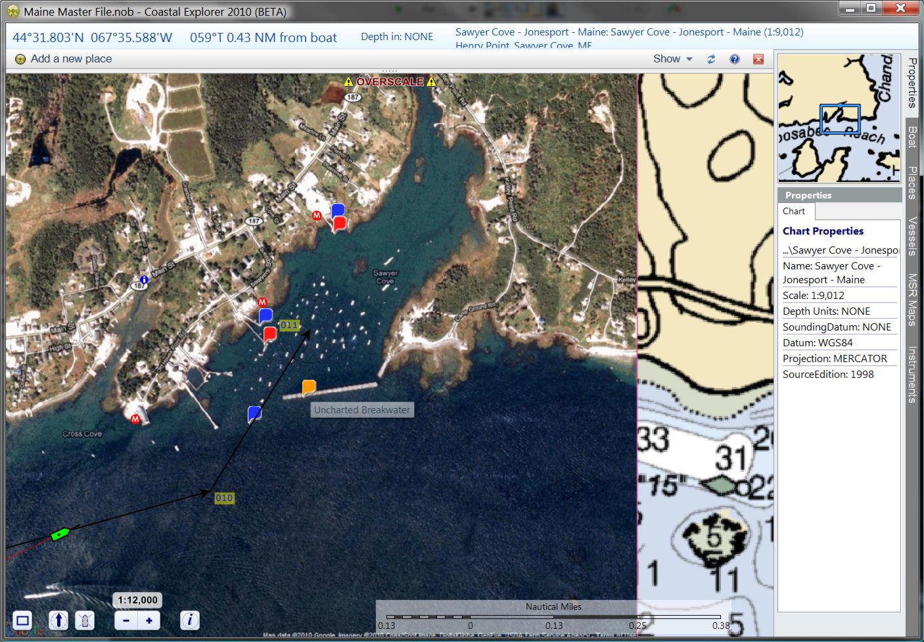Image resolution: width=924 pixels, height=642 pixels.
Task: Open the Properties side tab
Action: pos(912,83)
